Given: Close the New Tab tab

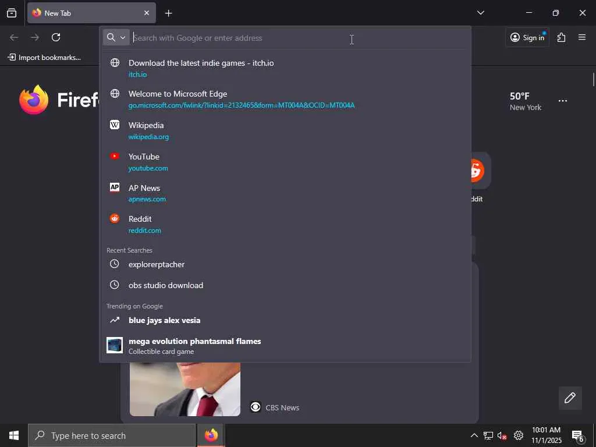Looking at the screenshot, I should point(146,13).
